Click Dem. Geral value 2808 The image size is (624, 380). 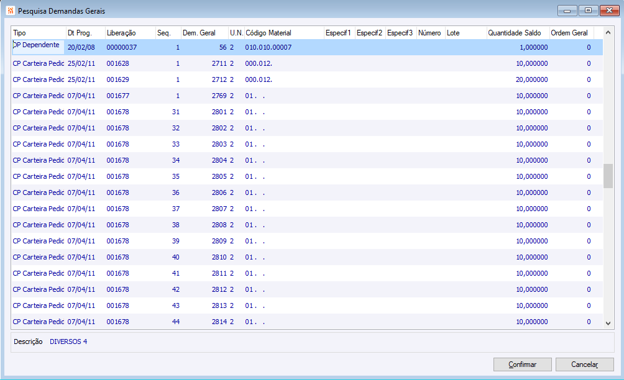click(x=219, y=225)
